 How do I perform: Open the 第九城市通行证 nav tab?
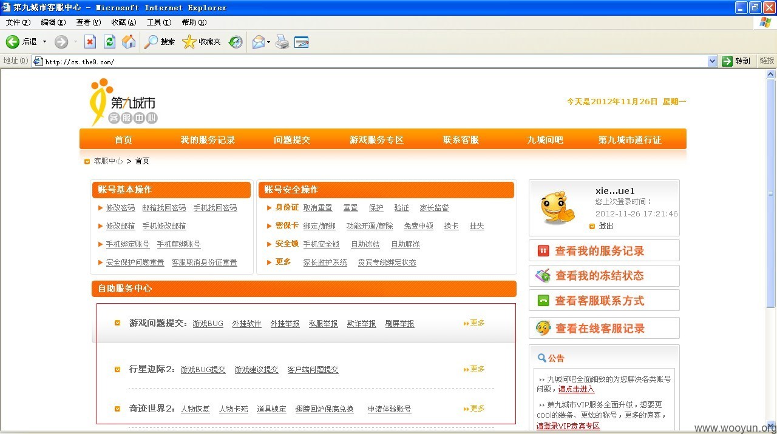(629, 140)
